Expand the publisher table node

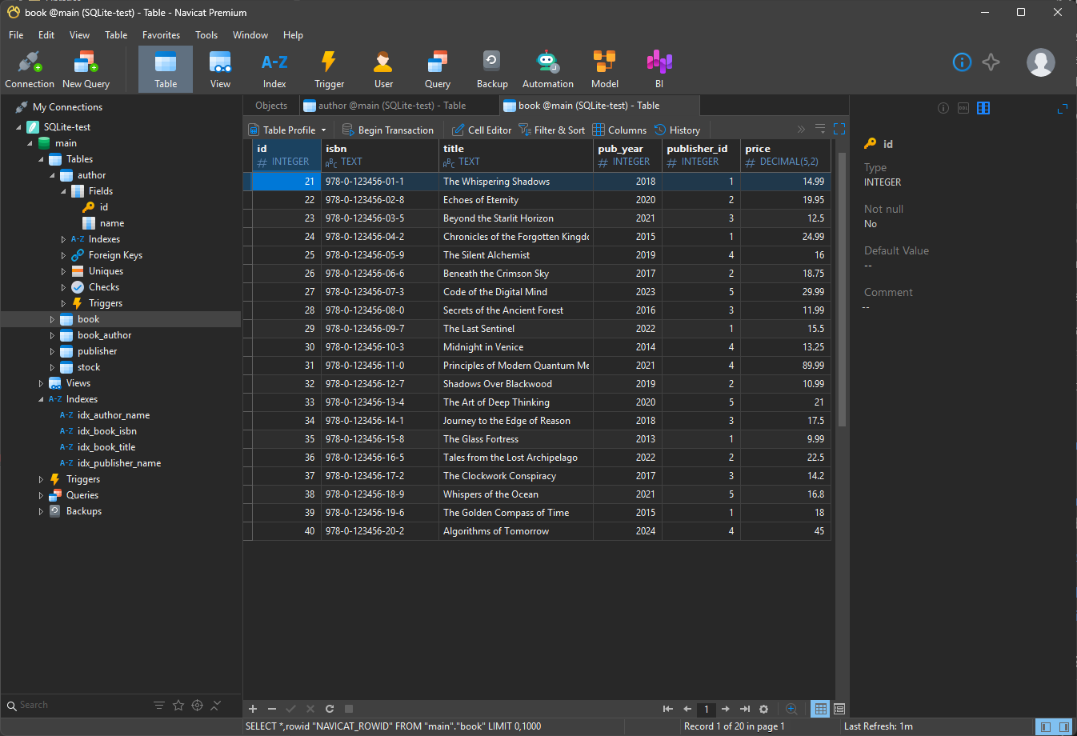click(x=52, y=351)
